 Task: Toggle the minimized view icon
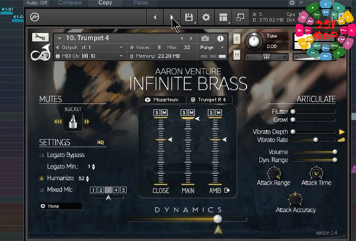[240, 17]
